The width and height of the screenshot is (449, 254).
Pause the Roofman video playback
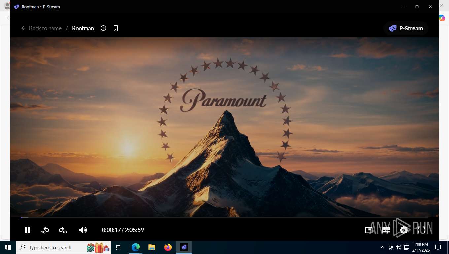pyautogui.click(x=27, y=230)
